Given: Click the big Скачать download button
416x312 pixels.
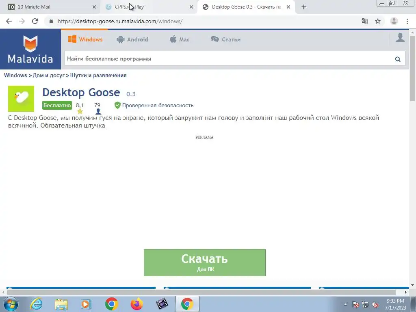Looking at the screenshot, I should 205,263.
